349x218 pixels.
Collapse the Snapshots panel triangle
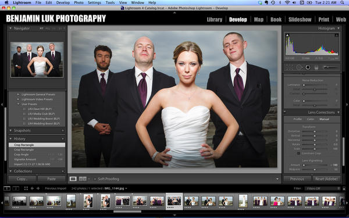click(x=10, y=131)
